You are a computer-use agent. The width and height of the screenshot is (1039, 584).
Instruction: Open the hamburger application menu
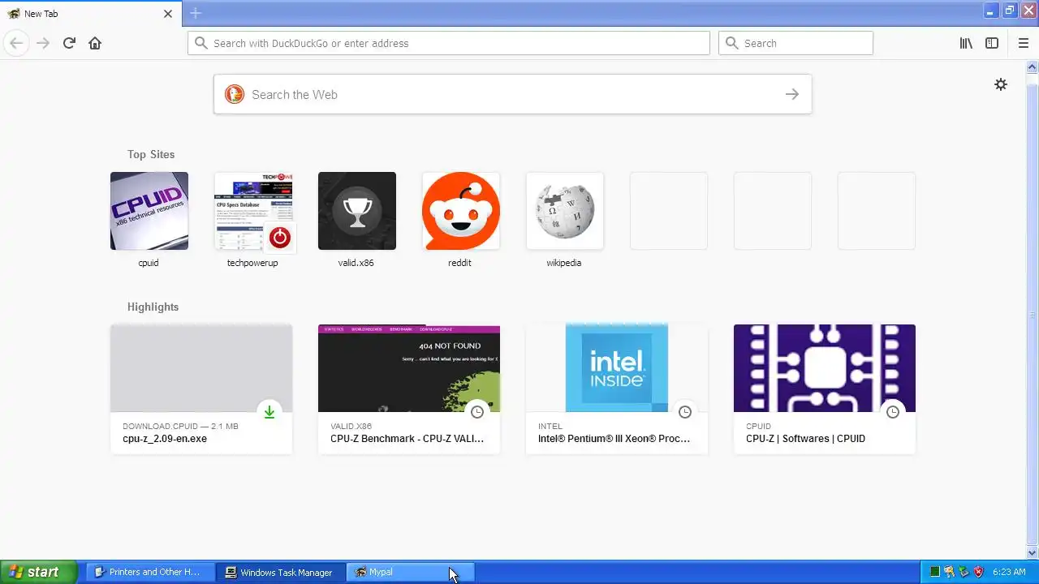pos(1023,43)
